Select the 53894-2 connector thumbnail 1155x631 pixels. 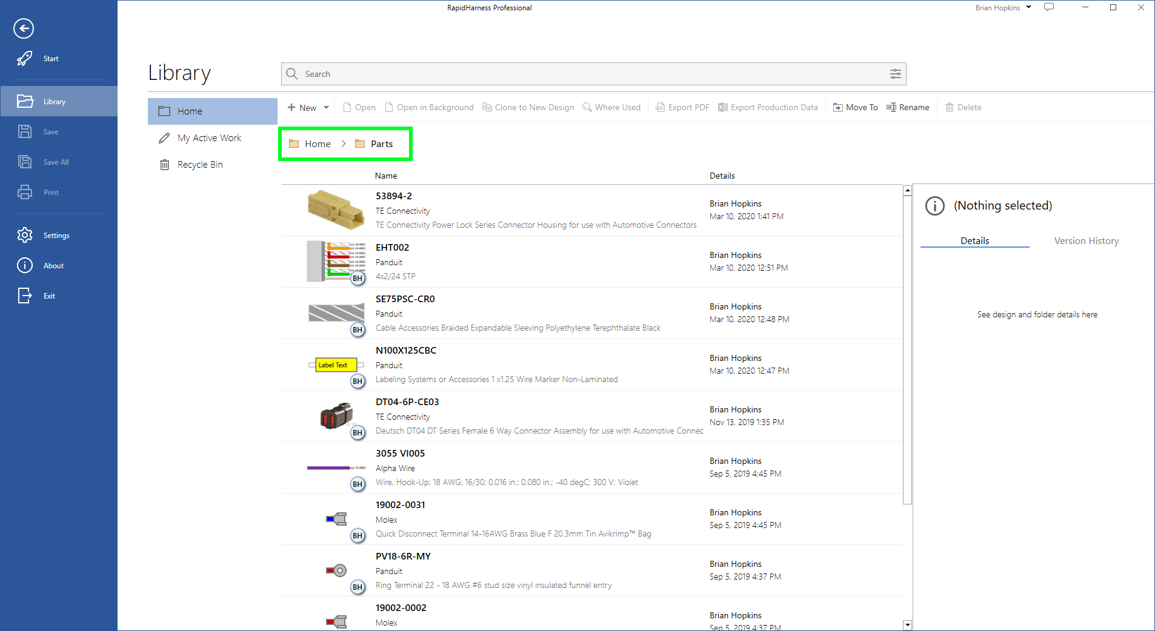[x=336, y=210]
